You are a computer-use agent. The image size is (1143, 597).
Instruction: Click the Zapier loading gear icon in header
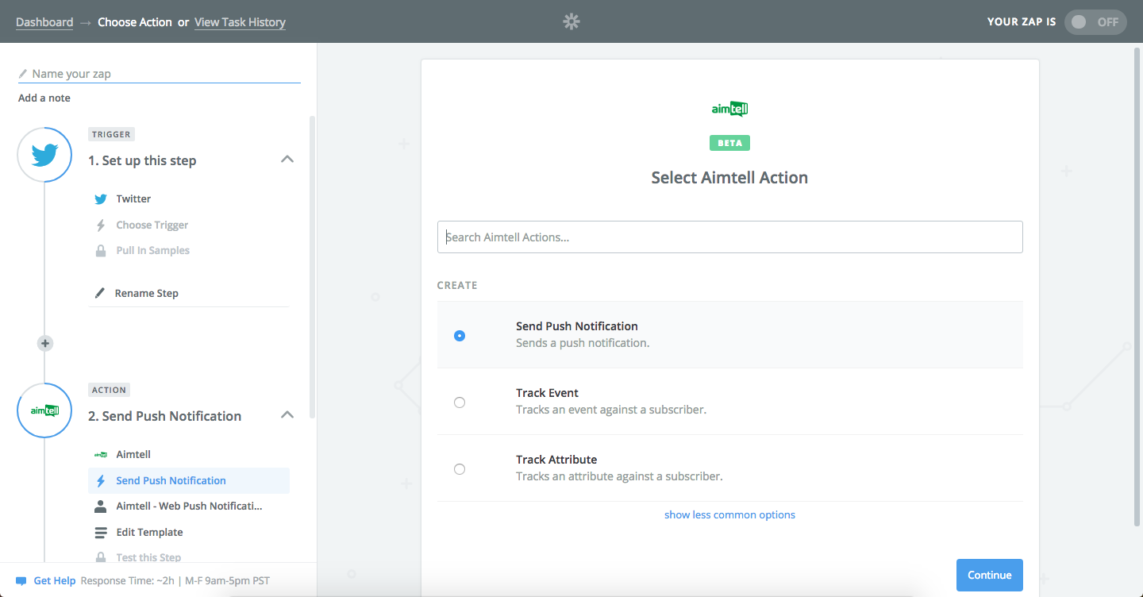[x=571, y=22]
